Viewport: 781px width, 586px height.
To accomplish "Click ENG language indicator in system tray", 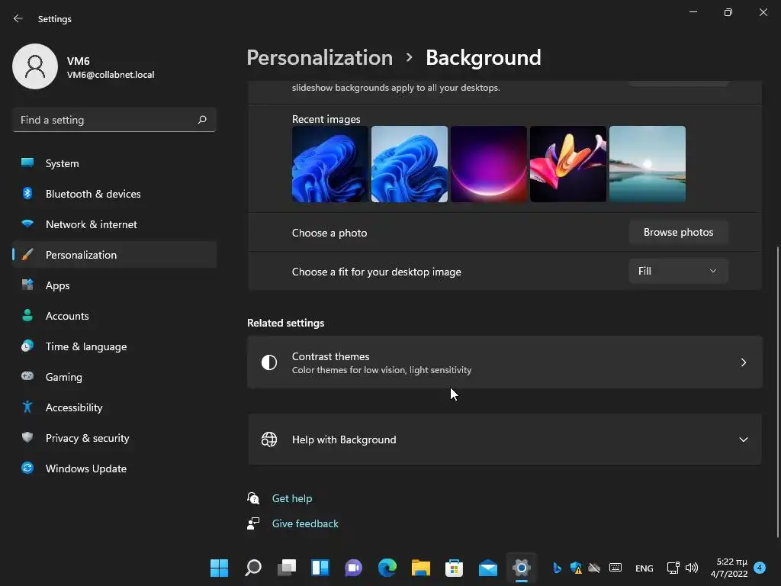I will click(x=644, y=568).
